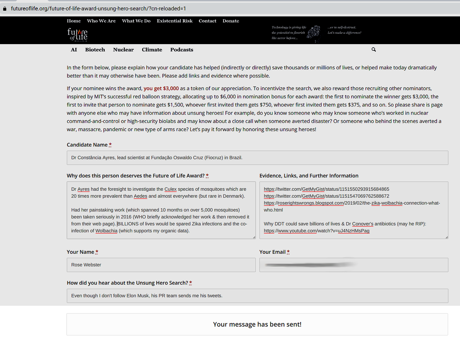Click the Evidence and Links text area
This screenshot has height=342, width=460.
[x=354, y=210]
